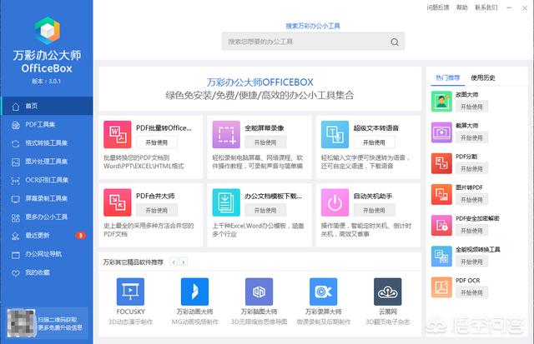
Task: Click 自动关机助手 power icon
Action: [x=335, y=202]
